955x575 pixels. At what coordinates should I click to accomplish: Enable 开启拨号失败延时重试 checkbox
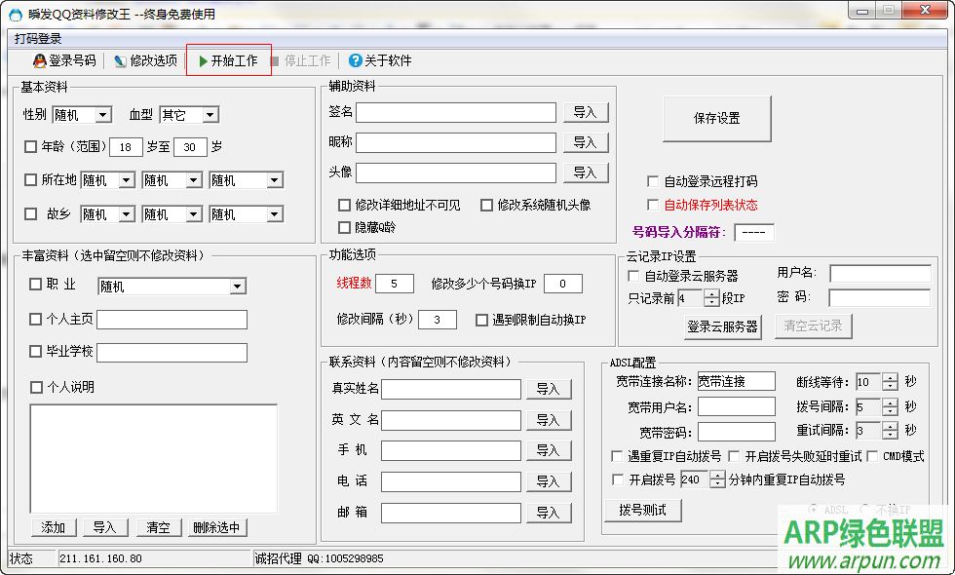[734, 456]
